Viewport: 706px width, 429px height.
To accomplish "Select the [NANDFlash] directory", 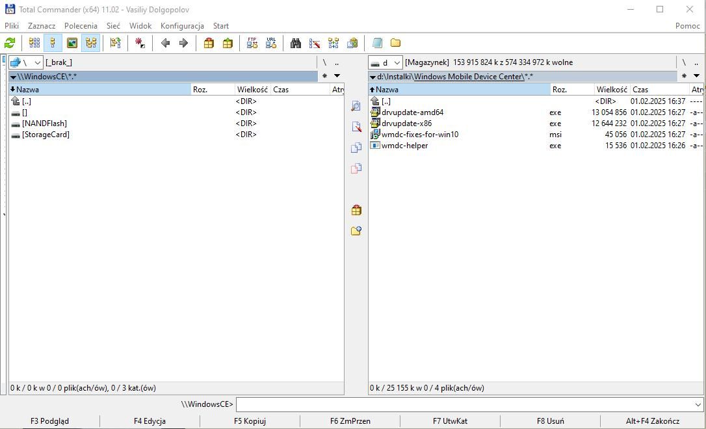I will pyautogui.click(x=44, y=123).
